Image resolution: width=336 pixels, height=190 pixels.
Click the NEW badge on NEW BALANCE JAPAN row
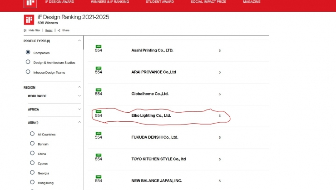pyautogui.click(x=99, y=177)
